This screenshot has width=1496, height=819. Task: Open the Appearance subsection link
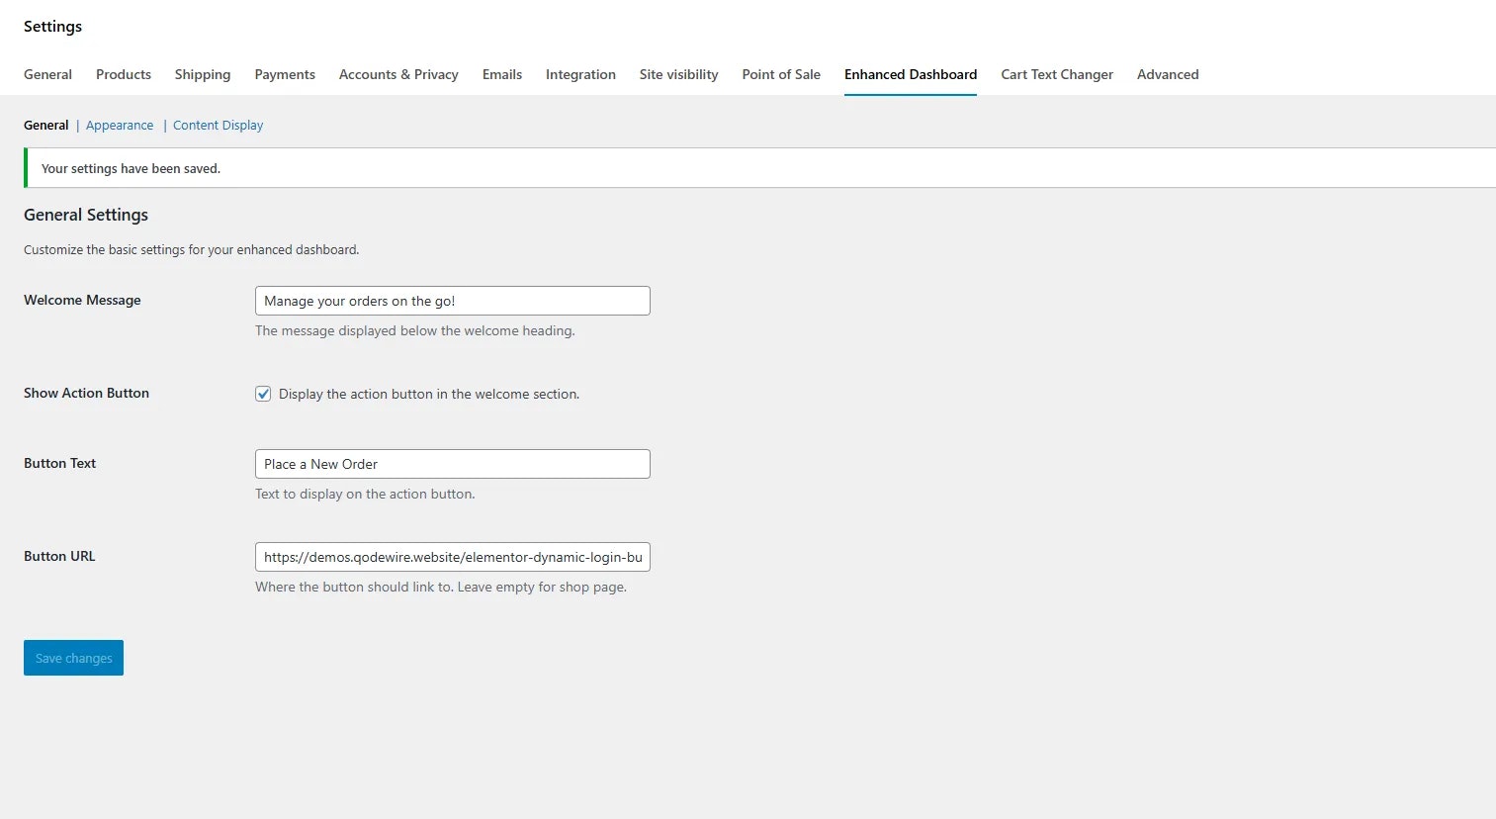coord(119,125)
